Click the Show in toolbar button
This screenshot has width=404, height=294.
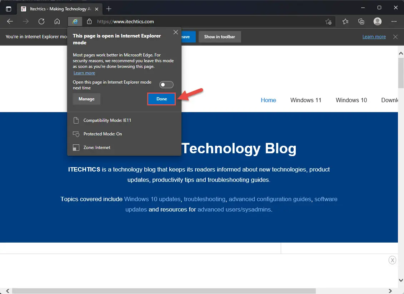[x=220, y=36]
